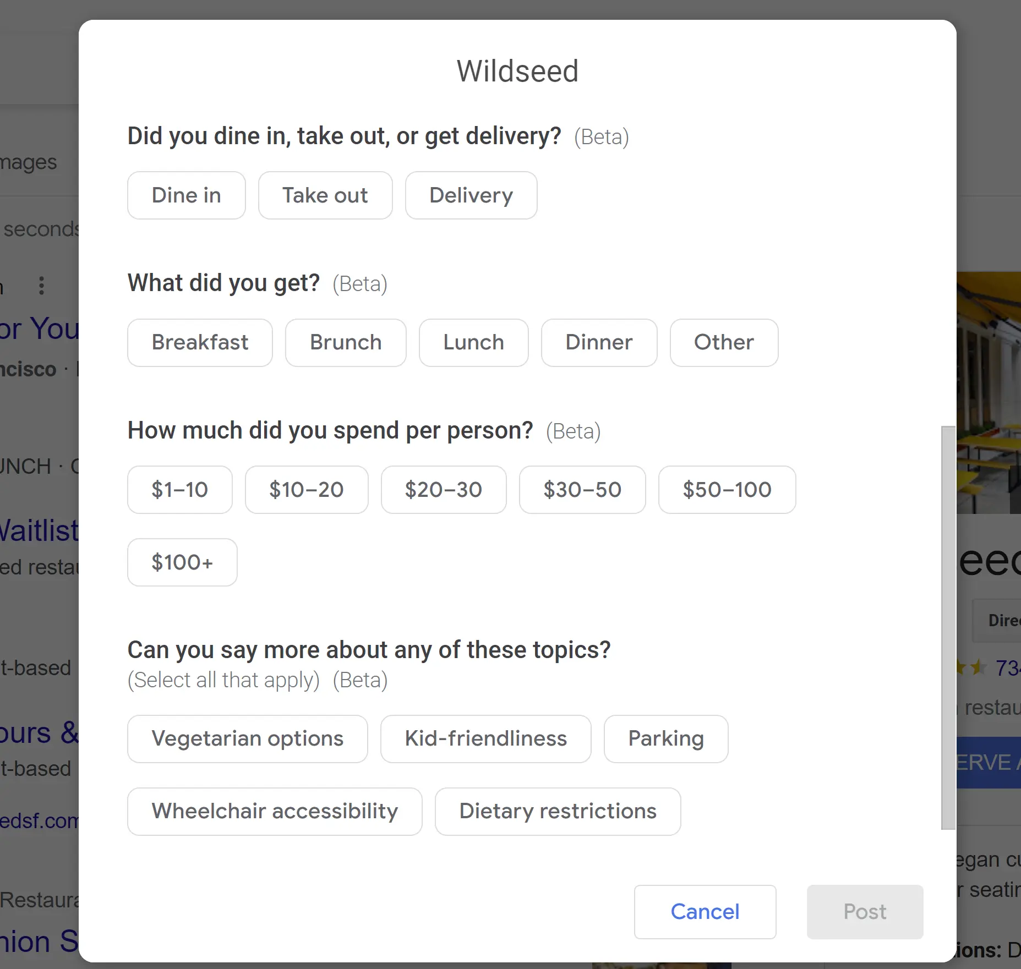Select Lunch as the meal
Image resolution: width=1021 pixels, height=969 pixels.
[x=473, y=342]
